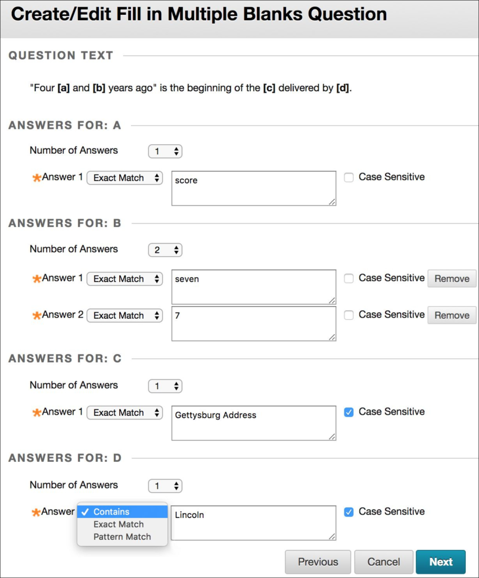The width and height of the screenshot is (479, 578).
Task: Open match type dropdown for 'score' answer
Action: tap(125, 178)
